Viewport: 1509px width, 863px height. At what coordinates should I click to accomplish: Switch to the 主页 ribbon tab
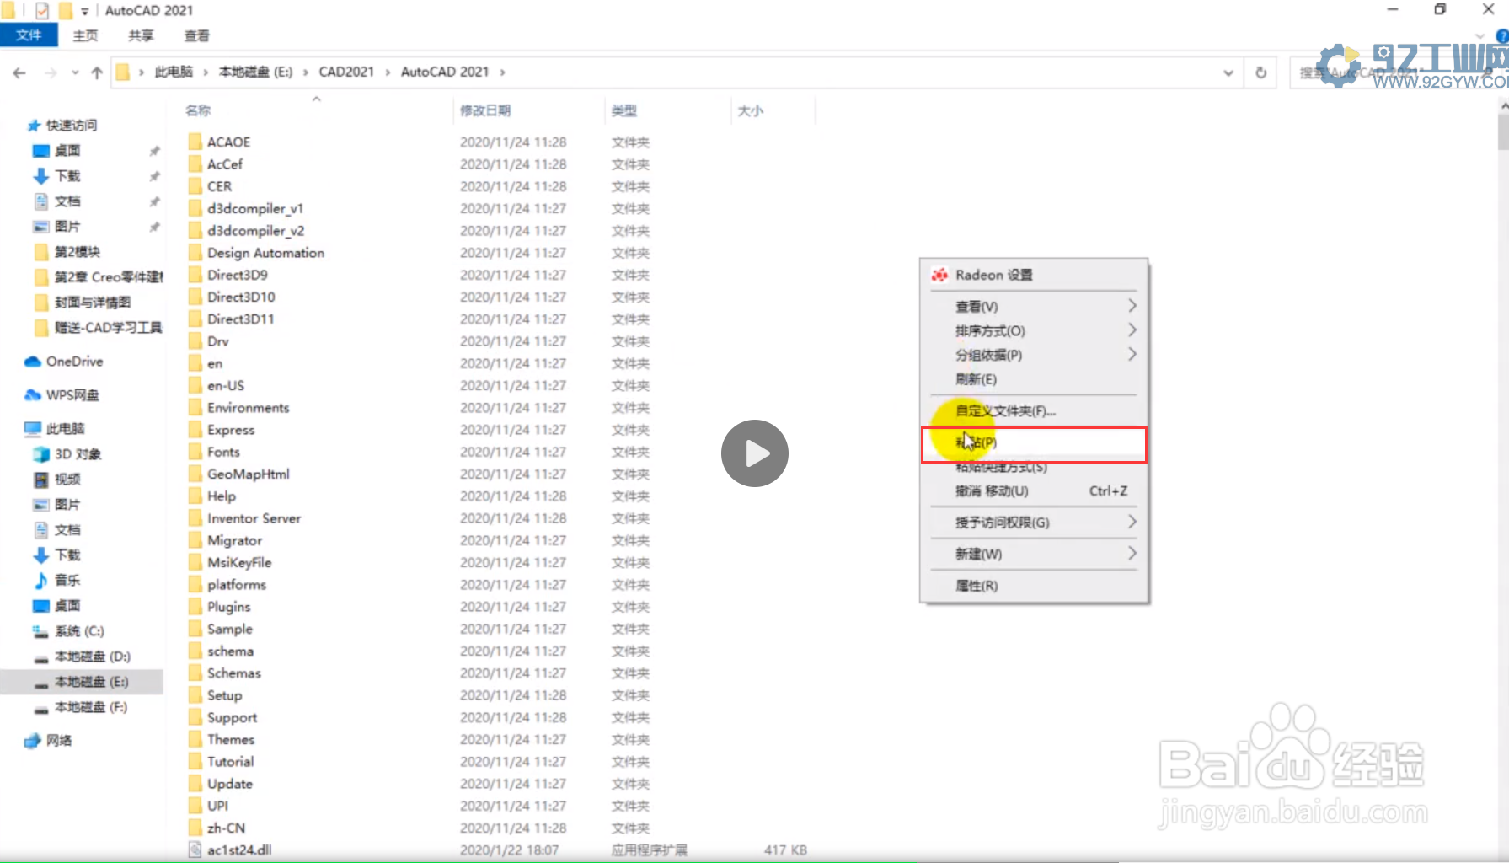click(x=85, y=35)
